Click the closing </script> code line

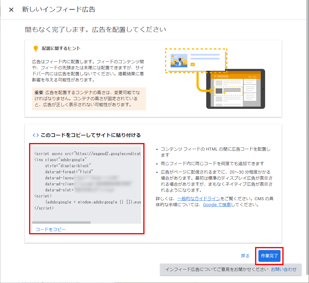pos(44,208)
